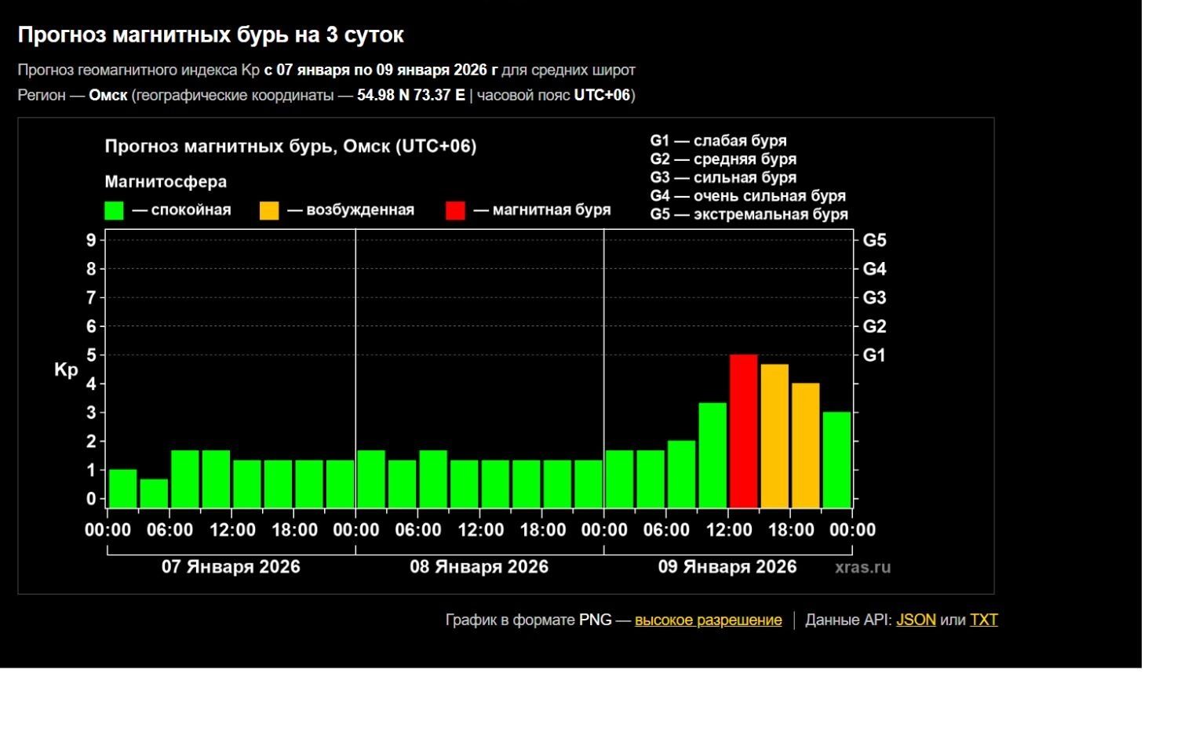
Task: Click the G5 label on the right axis
Action: coord(874,241)
